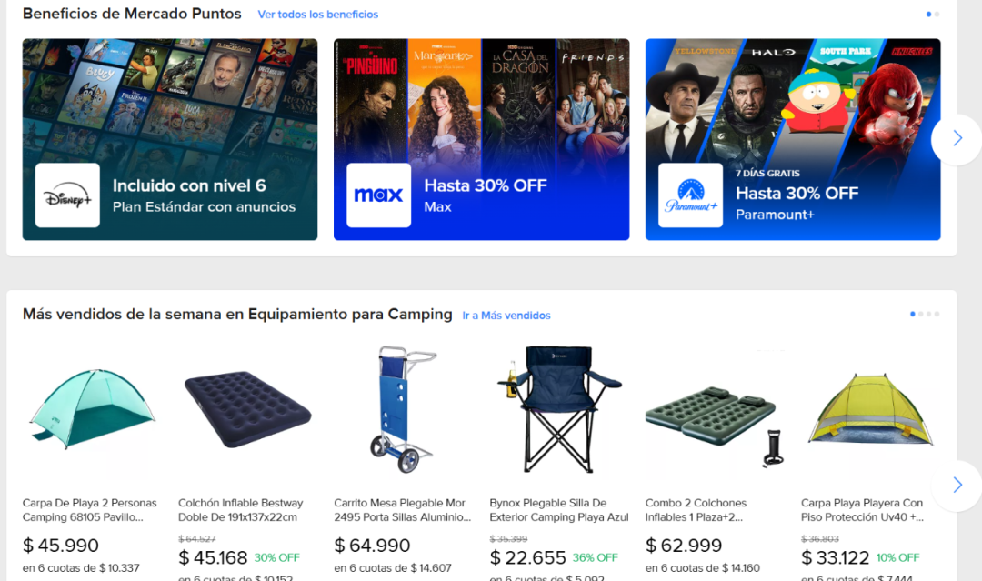
Task: Click the Paramount+ logo icon
Action: [x=690, y=195]
